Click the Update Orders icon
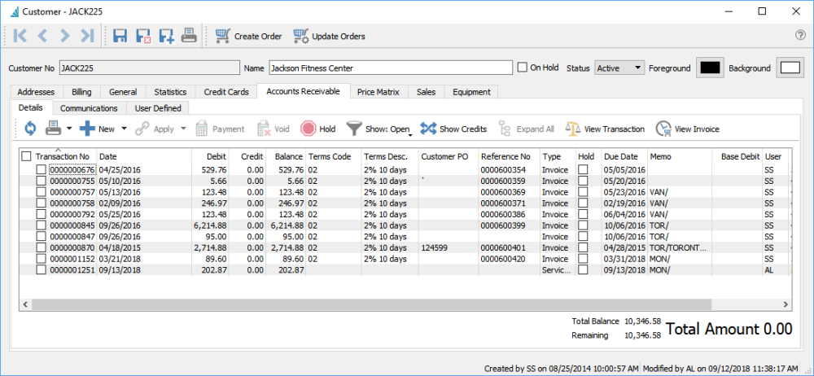The image size is (814, 376). [x=300, y=36]
